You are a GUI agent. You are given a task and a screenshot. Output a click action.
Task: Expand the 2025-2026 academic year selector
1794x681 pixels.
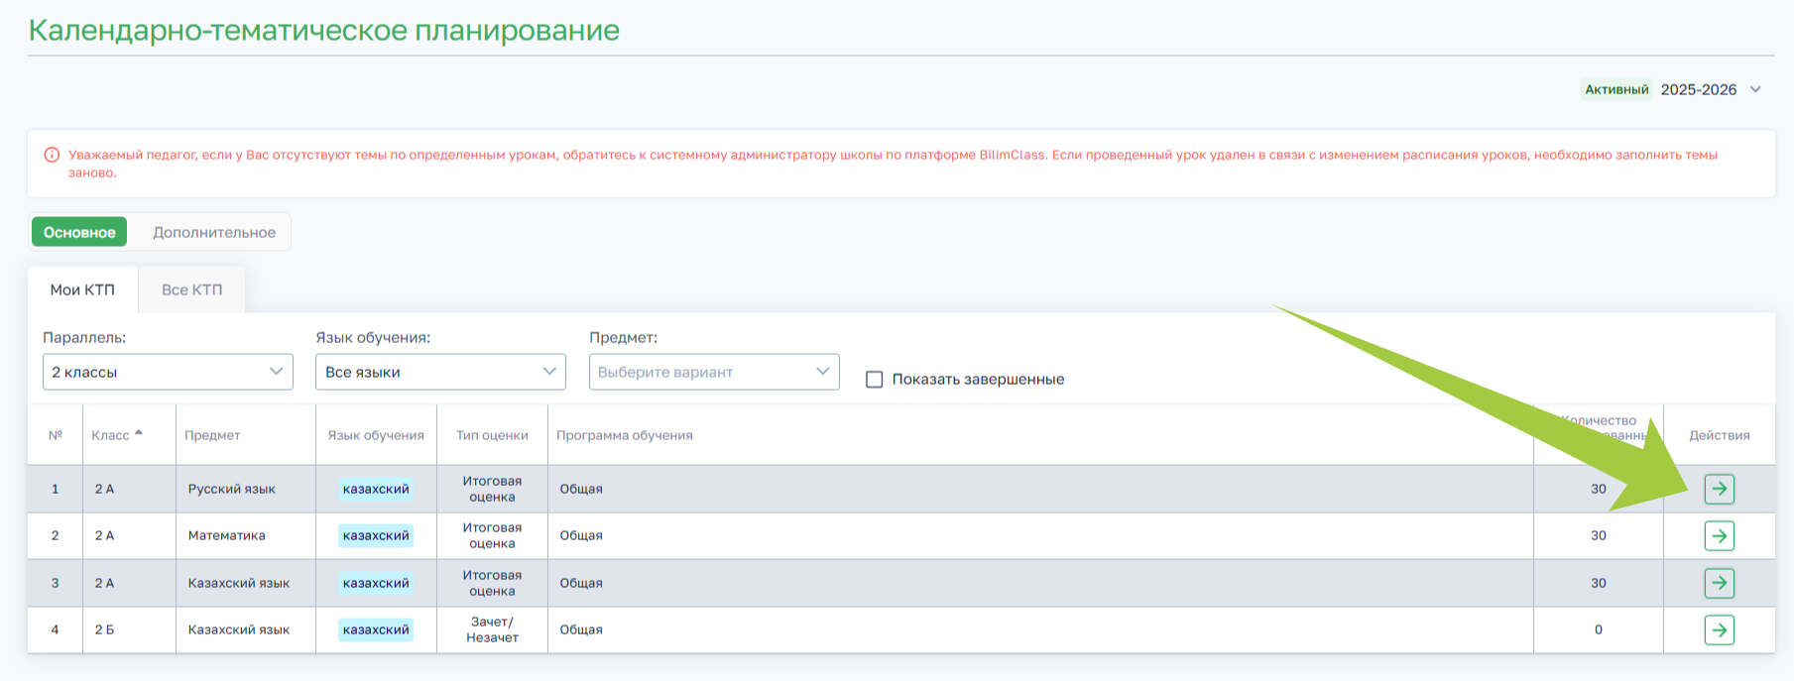coord(1755,89)
